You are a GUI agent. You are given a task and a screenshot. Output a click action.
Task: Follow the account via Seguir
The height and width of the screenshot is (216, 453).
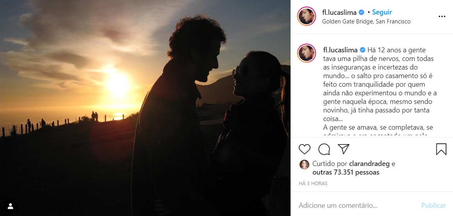pos(382,12)
